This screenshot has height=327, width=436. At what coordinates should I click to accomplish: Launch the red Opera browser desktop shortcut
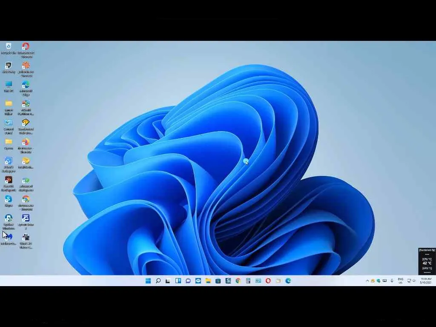(x=26, y=50)
